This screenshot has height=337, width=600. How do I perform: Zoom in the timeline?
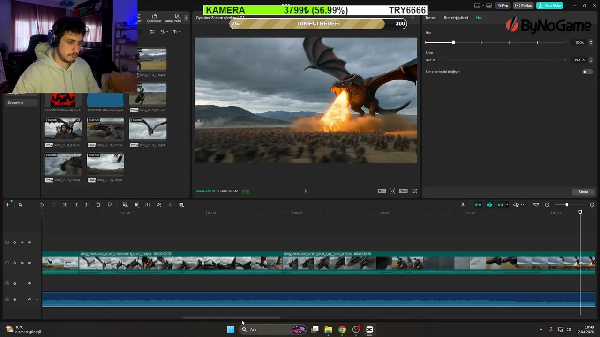tap(592, 205)
